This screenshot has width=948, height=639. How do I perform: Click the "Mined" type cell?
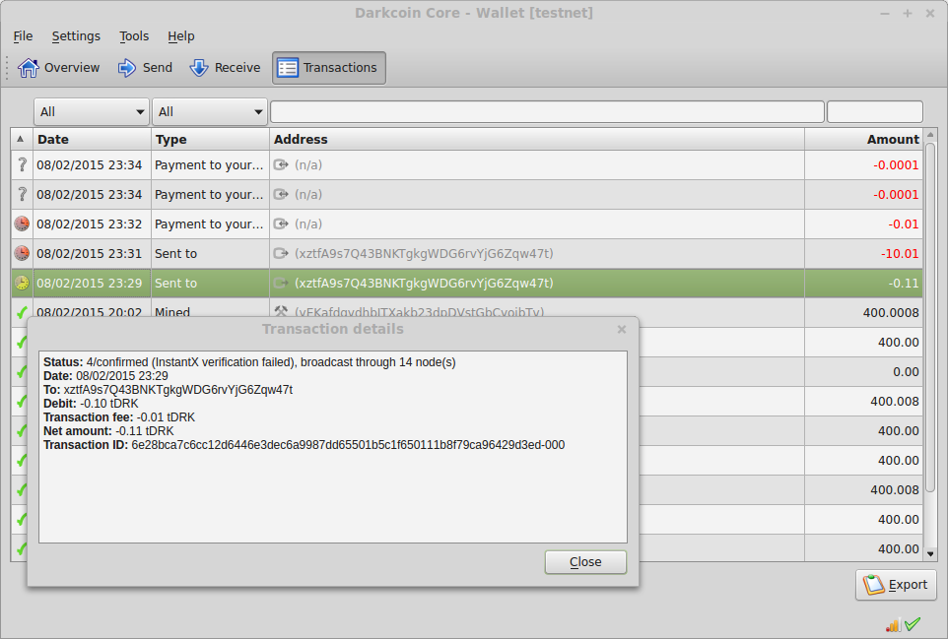coord(172,312)
